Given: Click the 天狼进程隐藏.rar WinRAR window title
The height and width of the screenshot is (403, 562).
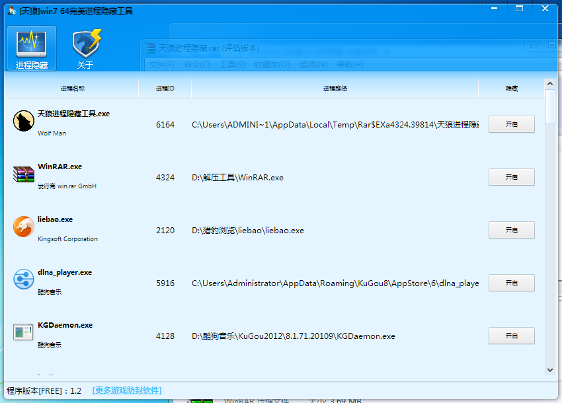Looking at the screenshot, I should point(208,48).
